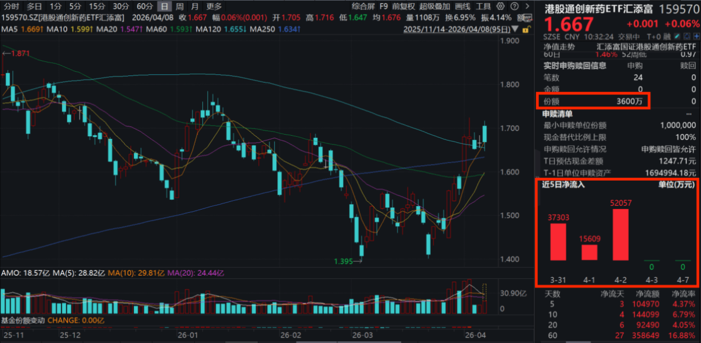
Task: Open the 综合屏 combined screen view
Action: [363, 7]
